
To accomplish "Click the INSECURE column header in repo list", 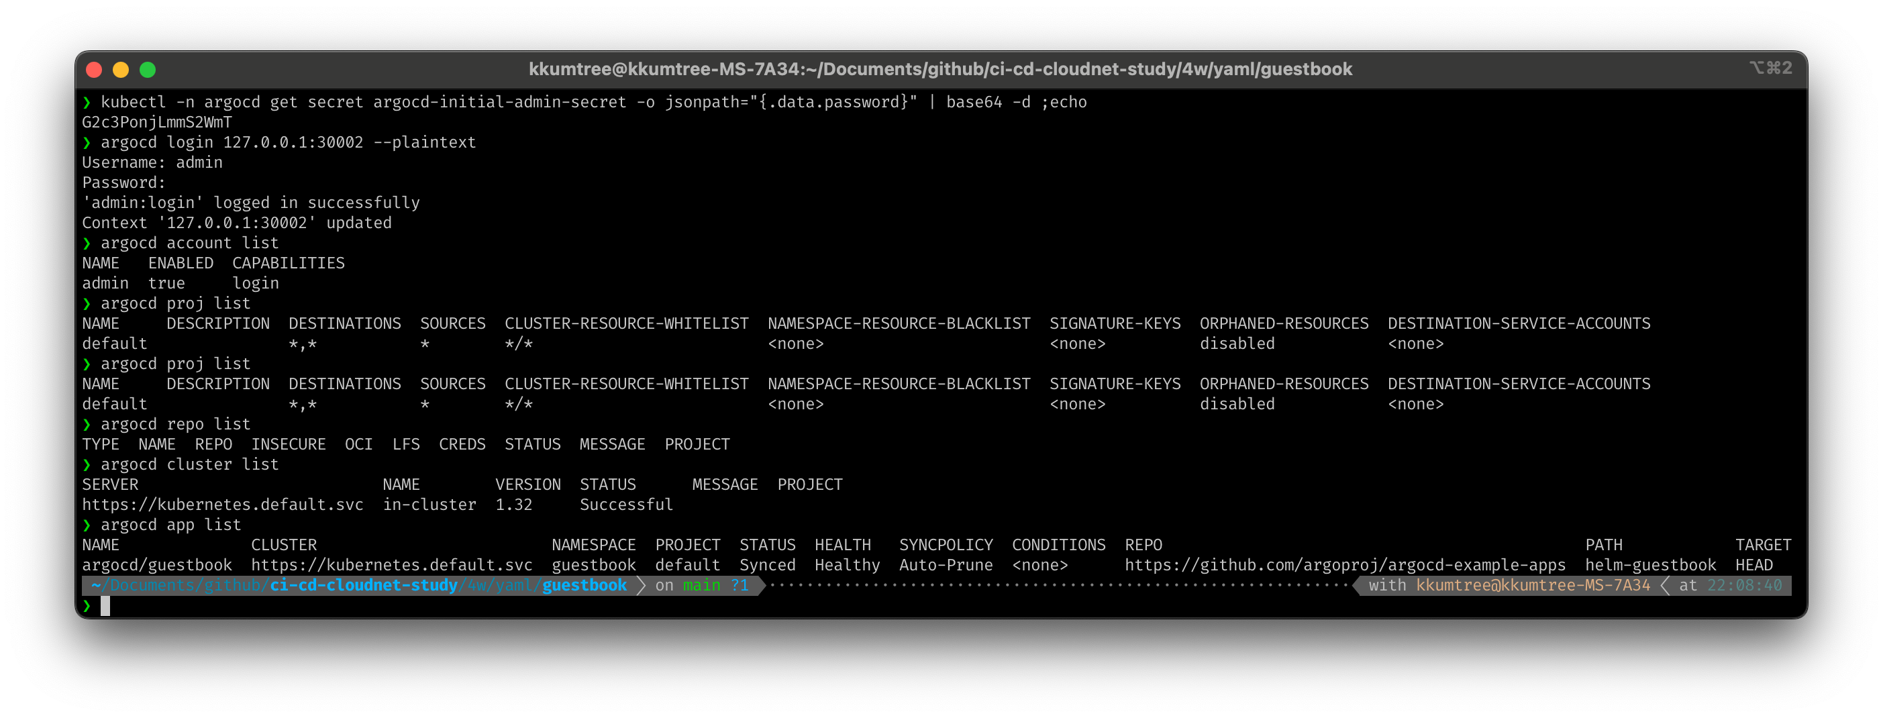I will [x=288, y=444].
